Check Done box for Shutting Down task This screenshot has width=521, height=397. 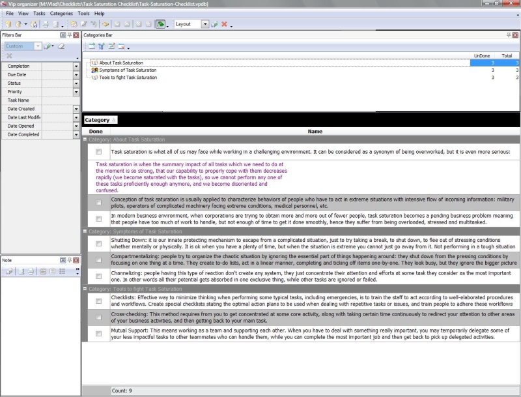[98, 244]
